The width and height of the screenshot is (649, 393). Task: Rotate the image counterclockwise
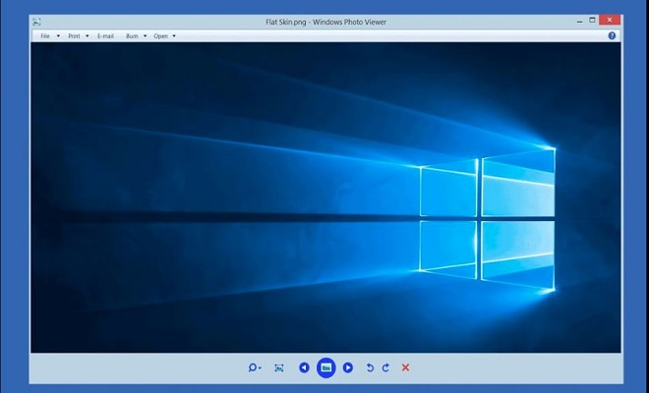click(370, 367)
